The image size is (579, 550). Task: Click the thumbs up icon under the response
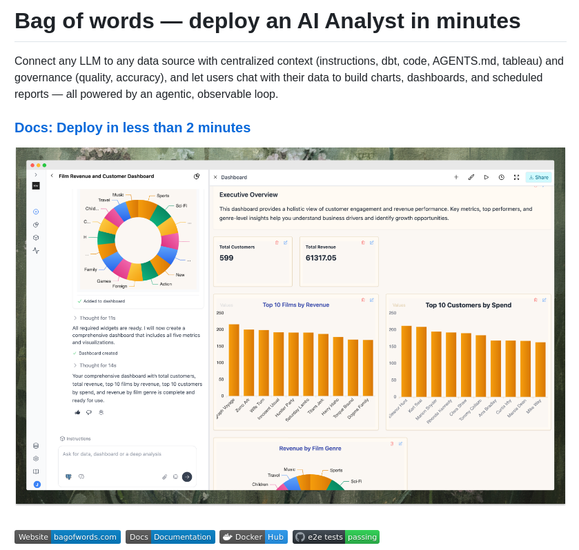[x=77, y=412]
